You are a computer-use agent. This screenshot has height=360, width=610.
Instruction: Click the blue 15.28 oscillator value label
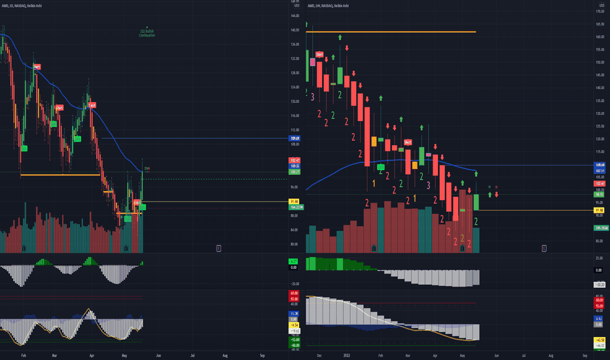[x=294, y=314]
